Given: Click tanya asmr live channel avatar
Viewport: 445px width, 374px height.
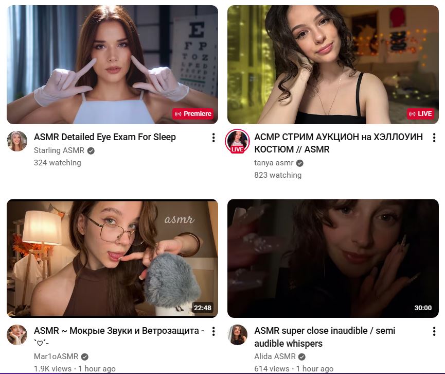Looking at the screenshot, I should (237, 141).
